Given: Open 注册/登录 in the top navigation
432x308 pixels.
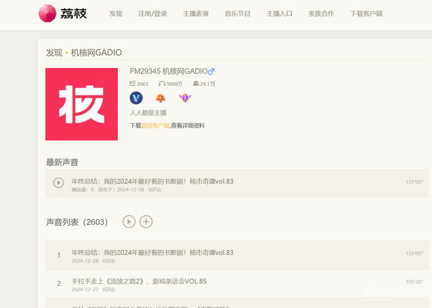Looking at the screenshot, I should pyautogui.click(x=152, y=14).
